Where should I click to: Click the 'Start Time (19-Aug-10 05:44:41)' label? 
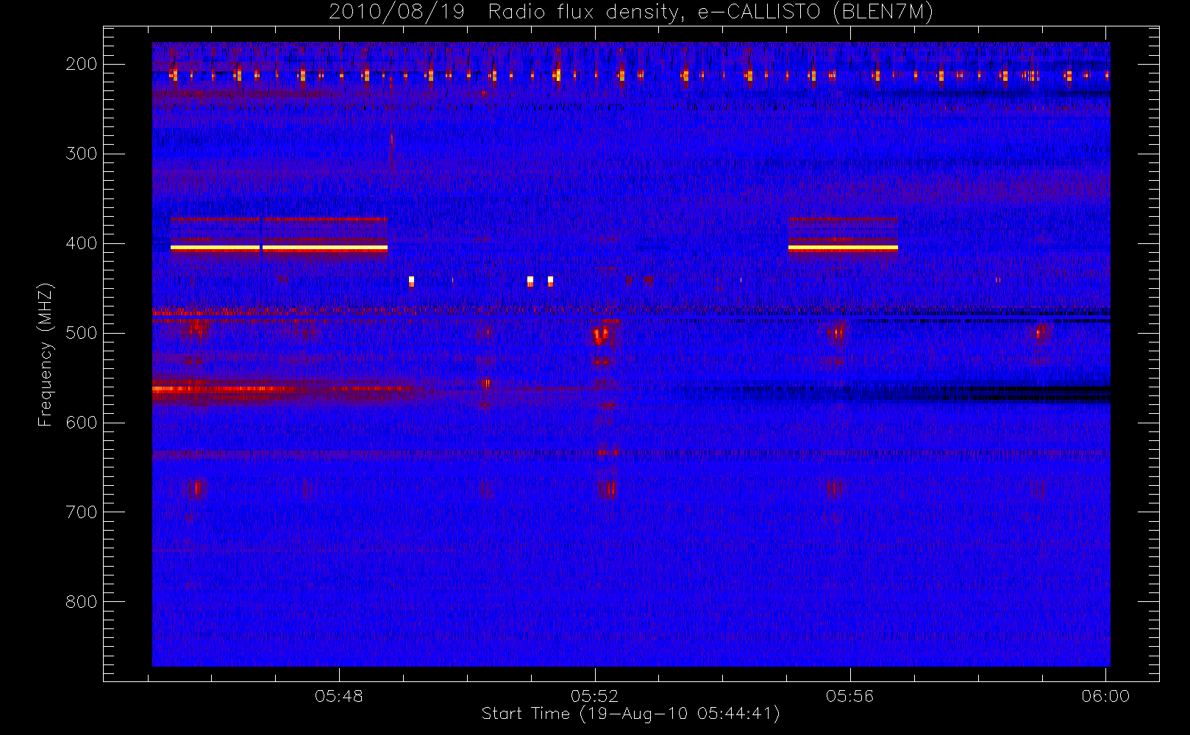(x=631, y=714)
